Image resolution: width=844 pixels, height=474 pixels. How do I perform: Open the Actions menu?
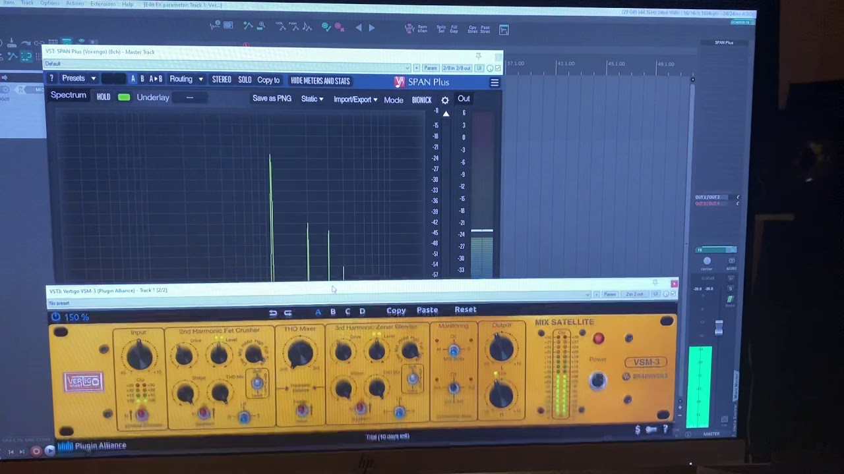(75, 3)
